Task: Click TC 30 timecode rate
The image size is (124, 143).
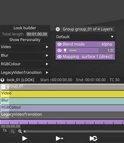Action: pos(114,80)
